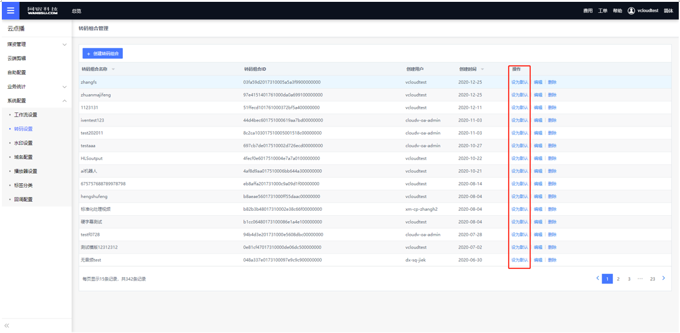Screen dimensions: 680x333
Task: Click date 2020-06-30 in the last row
Action: pos(470,260)
